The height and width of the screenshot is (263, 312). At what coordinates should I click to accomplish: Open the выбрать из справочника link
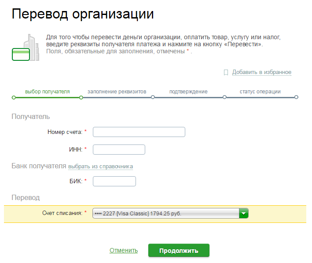(100, 167)
